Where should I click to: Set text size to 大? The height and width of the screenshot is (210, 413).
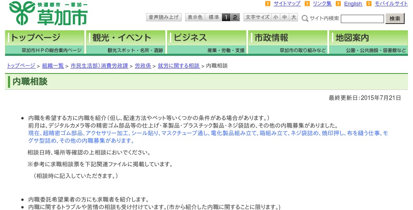294,17
